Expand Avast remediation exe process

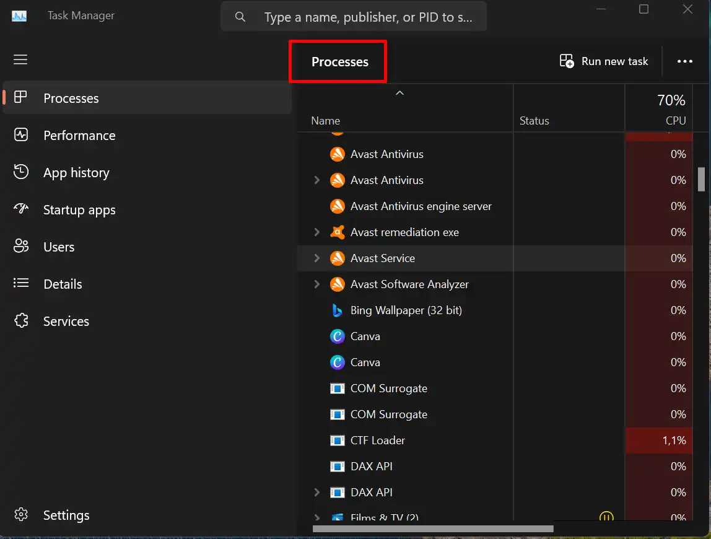(317, 232)
